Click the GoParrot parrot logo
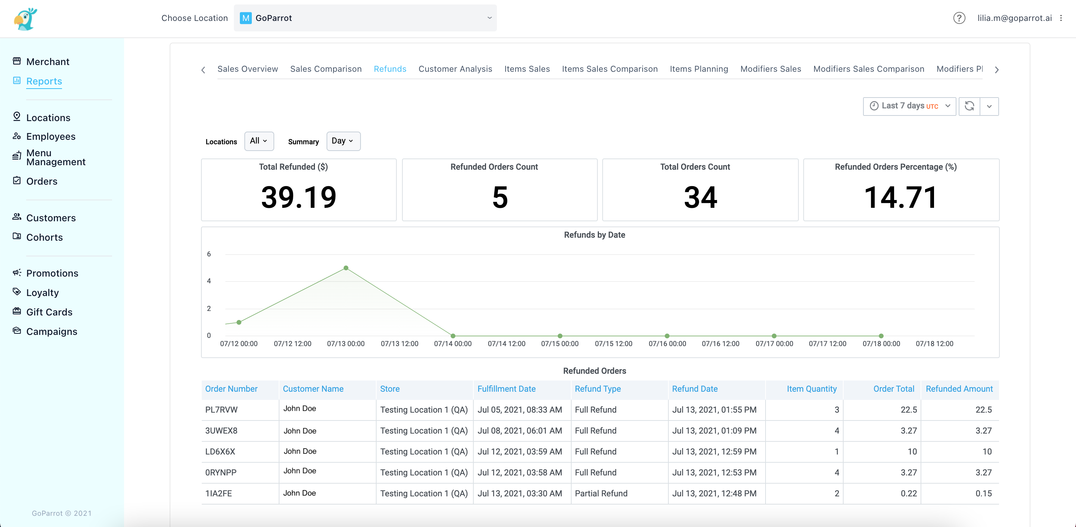The height and width of the screenshot is (527, 1076). click(25, 19)
